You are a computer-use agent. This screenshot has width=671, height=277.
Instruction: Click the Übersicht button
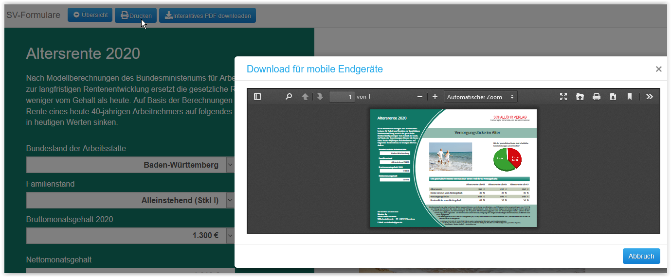coord(90,15)
